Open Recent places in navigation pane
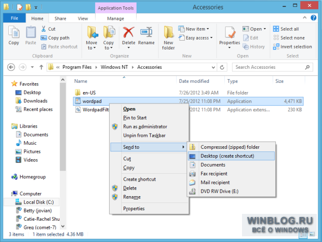 (x=34, y=109)
